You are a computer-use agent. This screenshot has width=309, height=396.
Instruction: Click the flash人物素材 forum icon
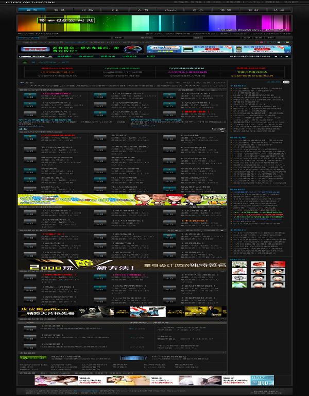(99, 190)
